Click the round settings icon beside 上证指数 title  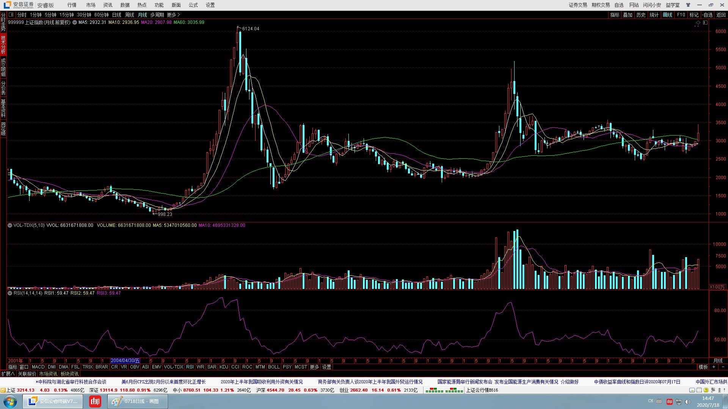pos(75,22)
